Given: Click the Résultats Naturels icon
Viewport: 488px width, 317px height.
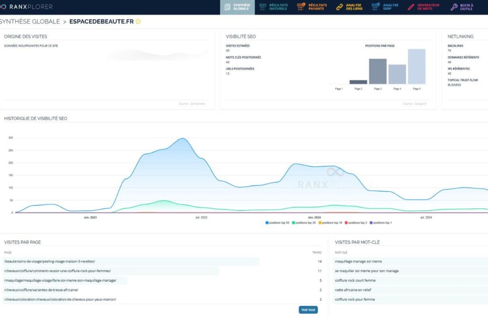Looking at the screenshot, I should [x=263, y=7].
